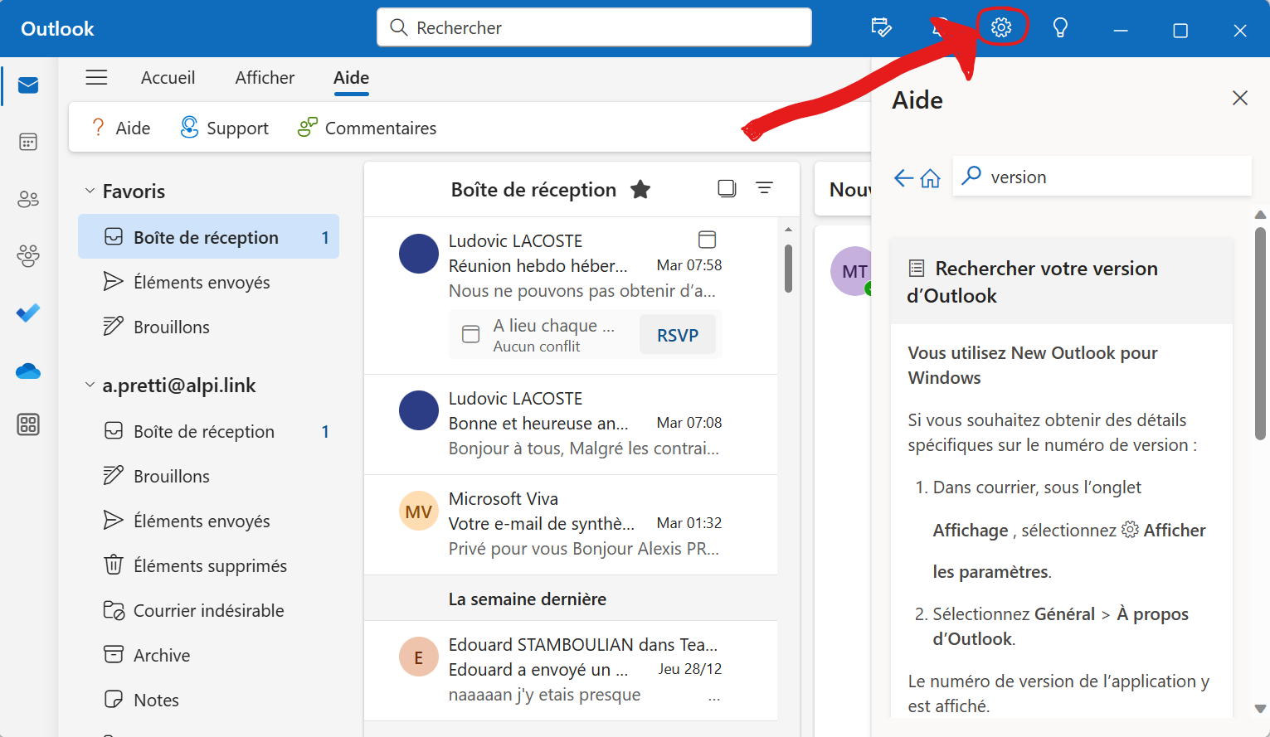1270x737 pixels.
Task: Open Commentaires feedback button
Action: click(x=367, y=128)
